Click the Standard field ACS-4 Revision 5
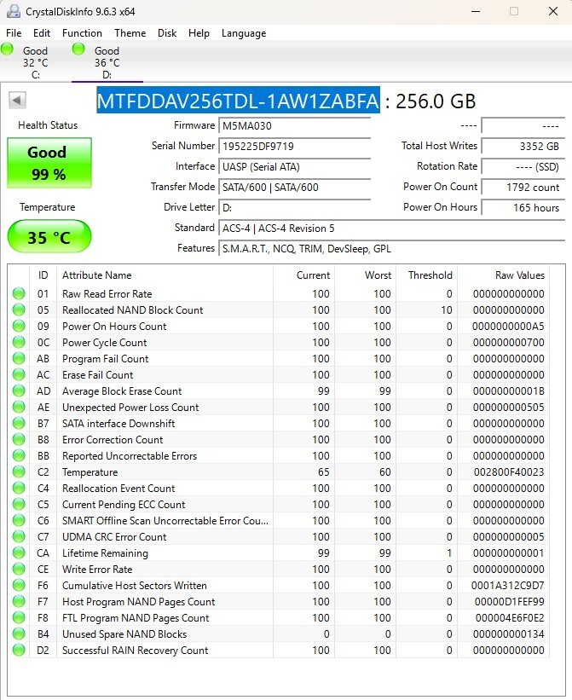572x700 pixels. point(392,229)
